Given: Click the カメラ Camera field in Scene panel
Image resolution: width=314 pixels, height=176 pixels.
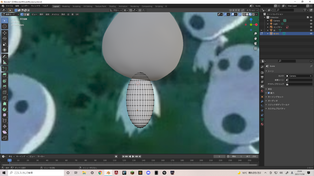Looking at the screenshot, I should [x=299, y=76].
